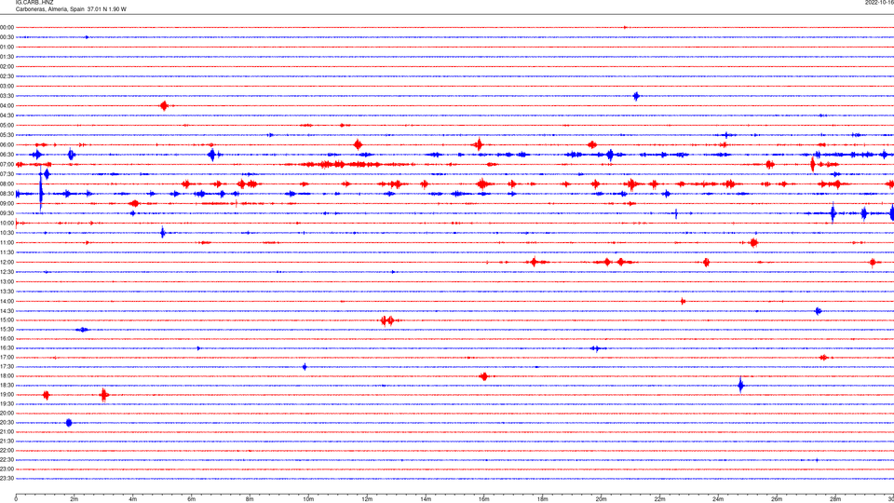Click the blue burst on the 16:30 trace
The height and width of the screenshot is (503, 894).
click(597, 348)
